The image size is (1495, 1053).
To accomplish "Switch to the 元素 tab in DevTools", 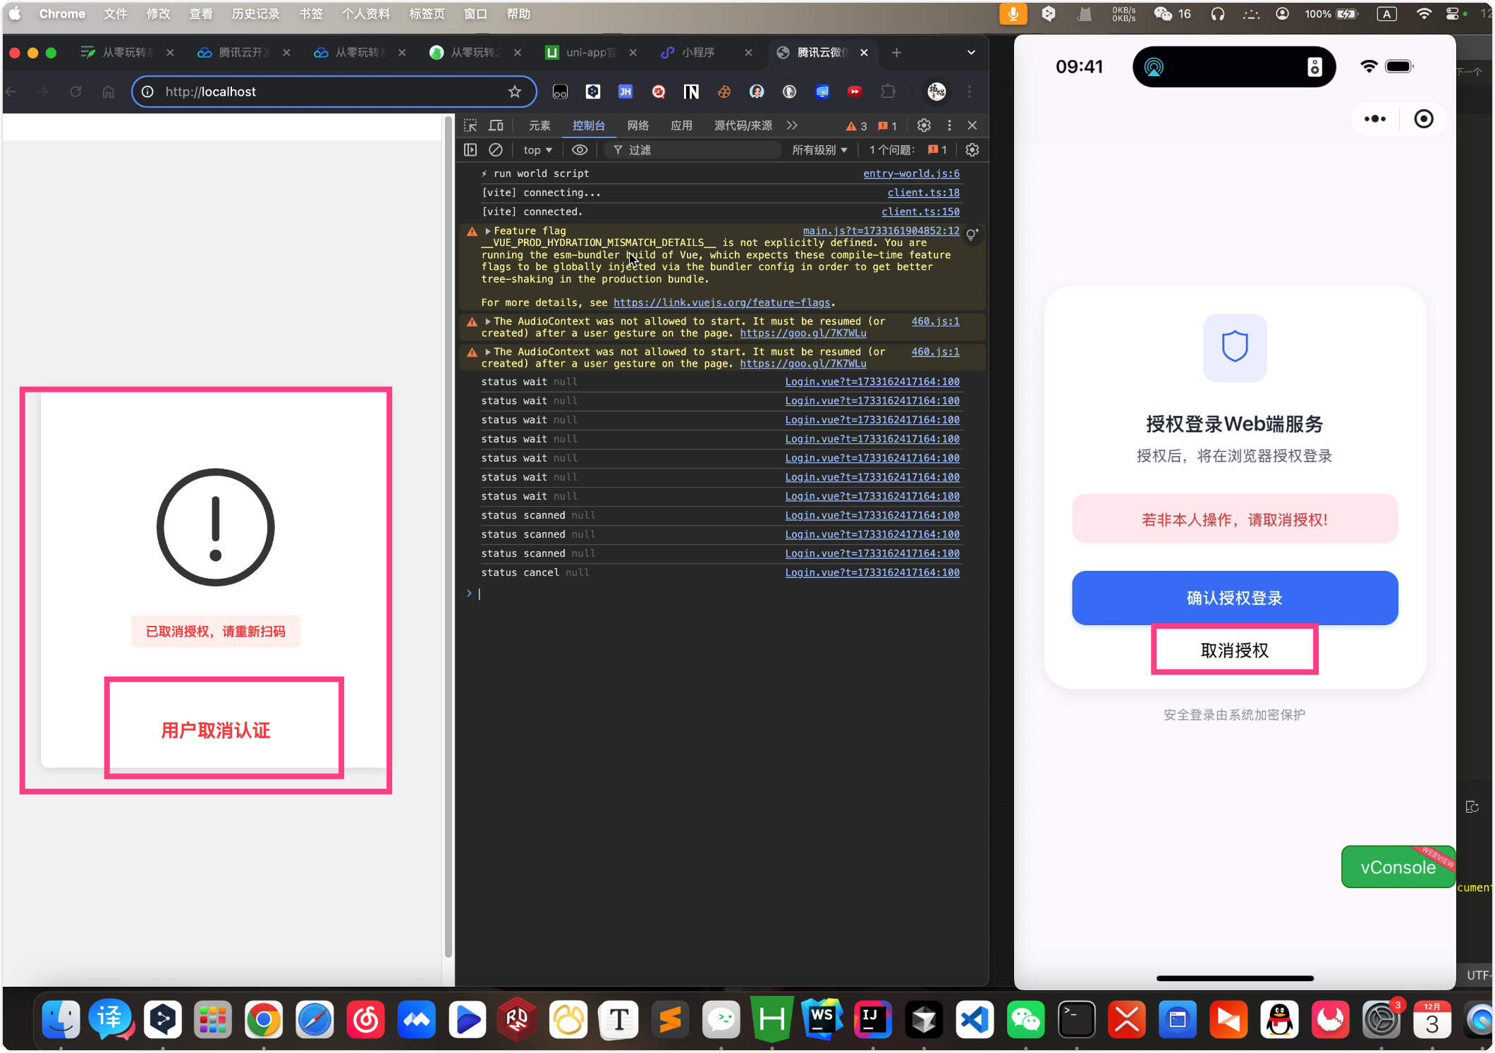I will pyautogui.click(x=539, y=125).
